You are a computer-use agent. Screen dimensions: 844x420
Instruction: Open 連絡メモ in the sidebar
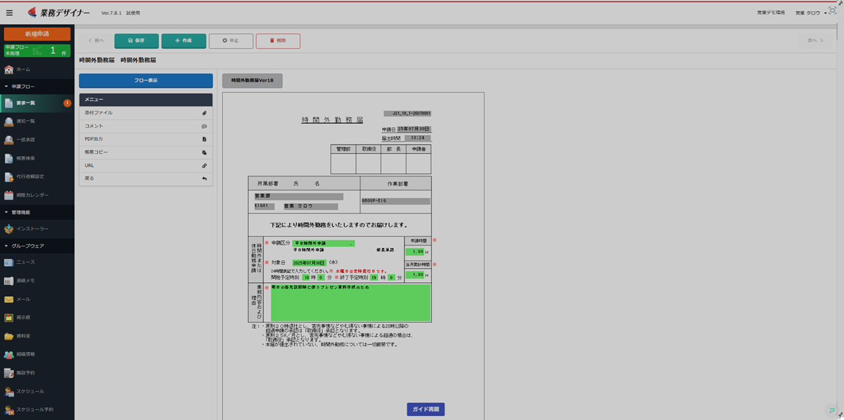[37, 281]
